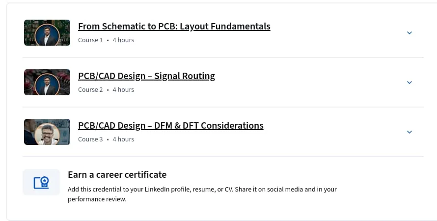
Task: Click the certificate badge icon
Action: [x=41, y=183]
